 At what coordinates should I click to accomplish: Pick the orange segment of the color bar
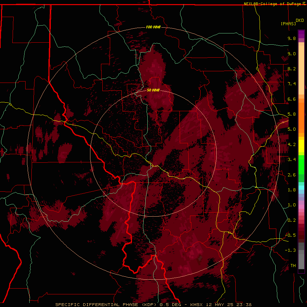coord(301,117)
